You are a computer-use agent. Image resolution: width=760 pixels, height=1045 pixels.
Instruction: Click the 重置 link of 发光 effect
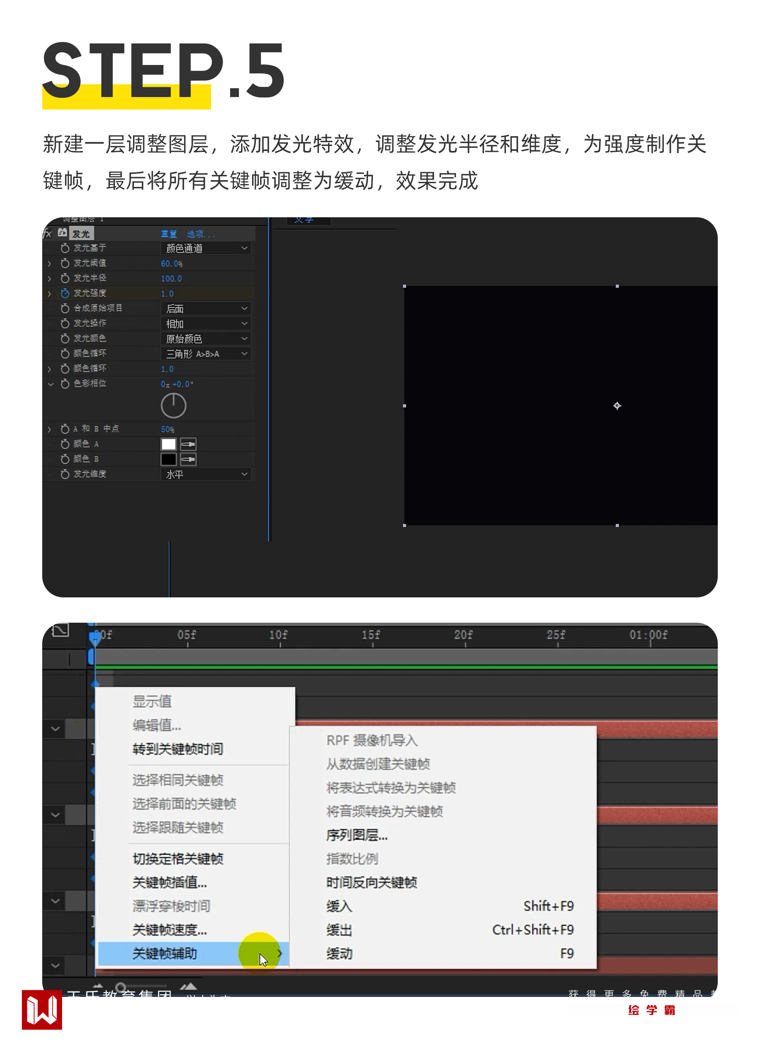click(x=169, y=234)
